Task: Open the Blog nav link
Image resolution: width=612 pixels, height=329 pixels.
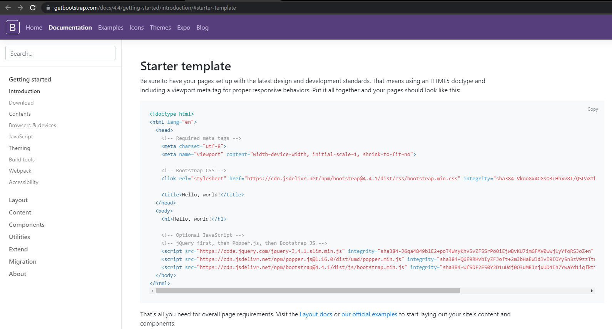Action: [x=202, y=28]
